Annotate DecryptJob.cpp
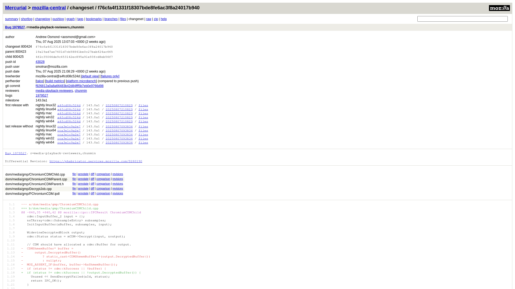 click(x=83, y=189)
